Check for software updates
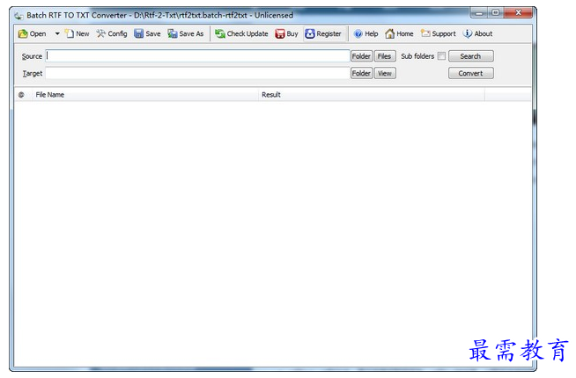Image resolution: width=576 pixels, height=378 pixels. (241, 33)
